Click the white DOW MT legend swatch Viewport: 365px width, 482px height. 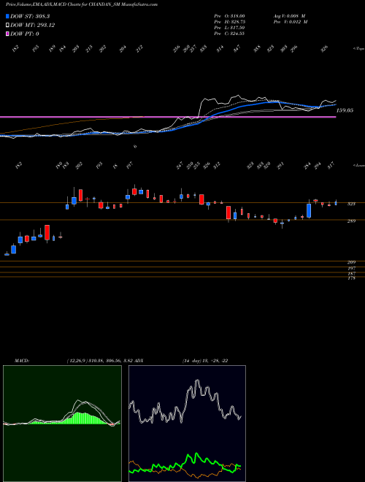pyautogui.click(x=7, y=26)
